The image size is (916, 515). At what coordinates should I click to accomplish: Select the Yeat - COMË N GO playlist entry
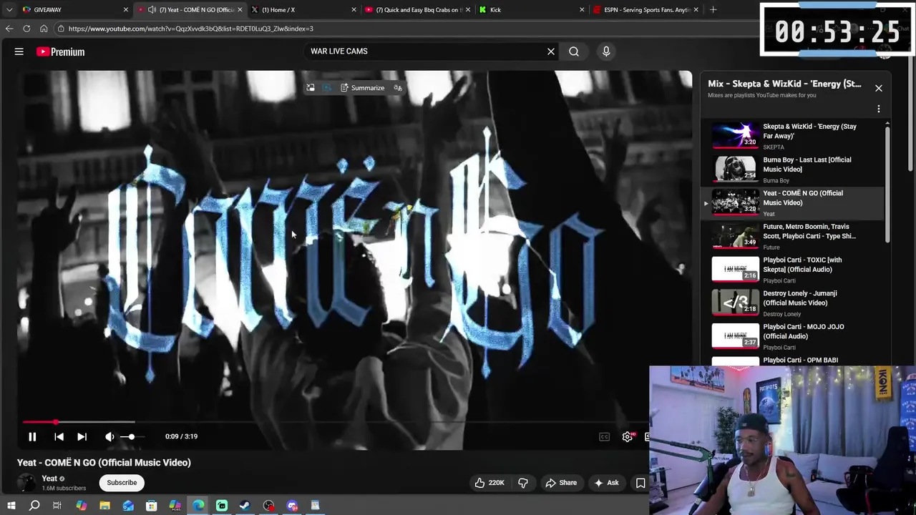(793, 203)
